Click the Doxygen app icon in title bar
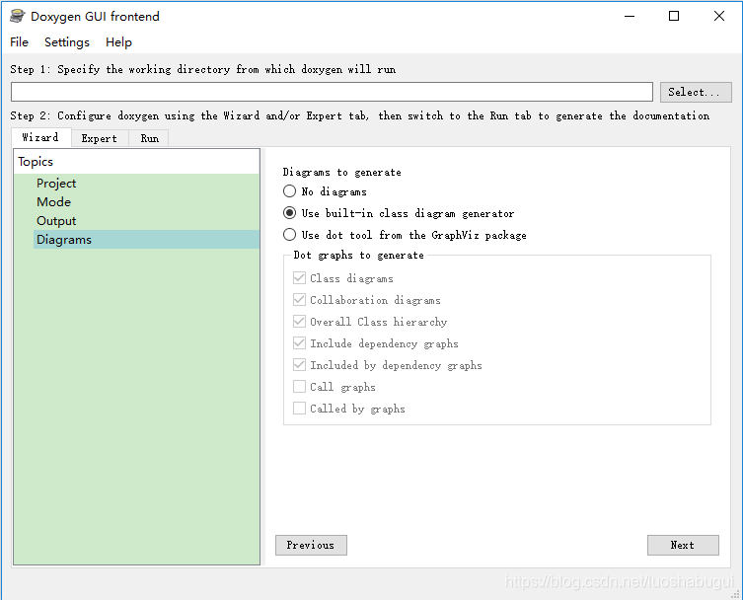 [x=17, y=16]
